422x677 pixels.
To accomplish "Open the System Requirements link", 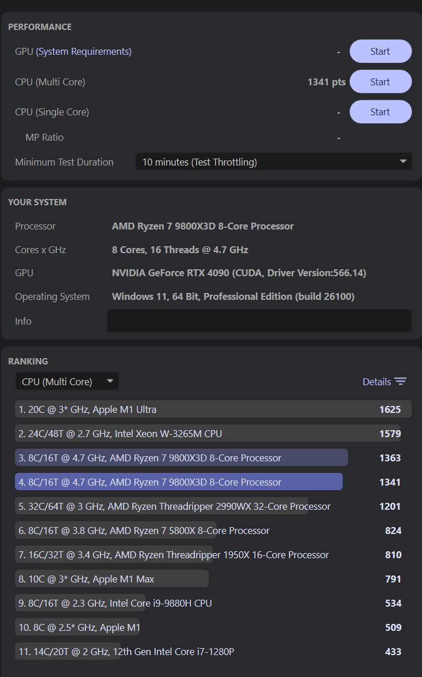I will (x=84, y=51).
